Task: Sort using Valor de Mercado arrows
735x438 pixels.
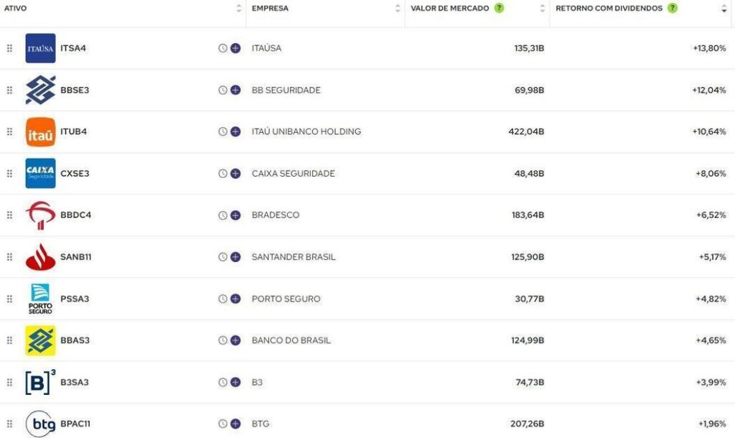Action: [x=543, y=9]
